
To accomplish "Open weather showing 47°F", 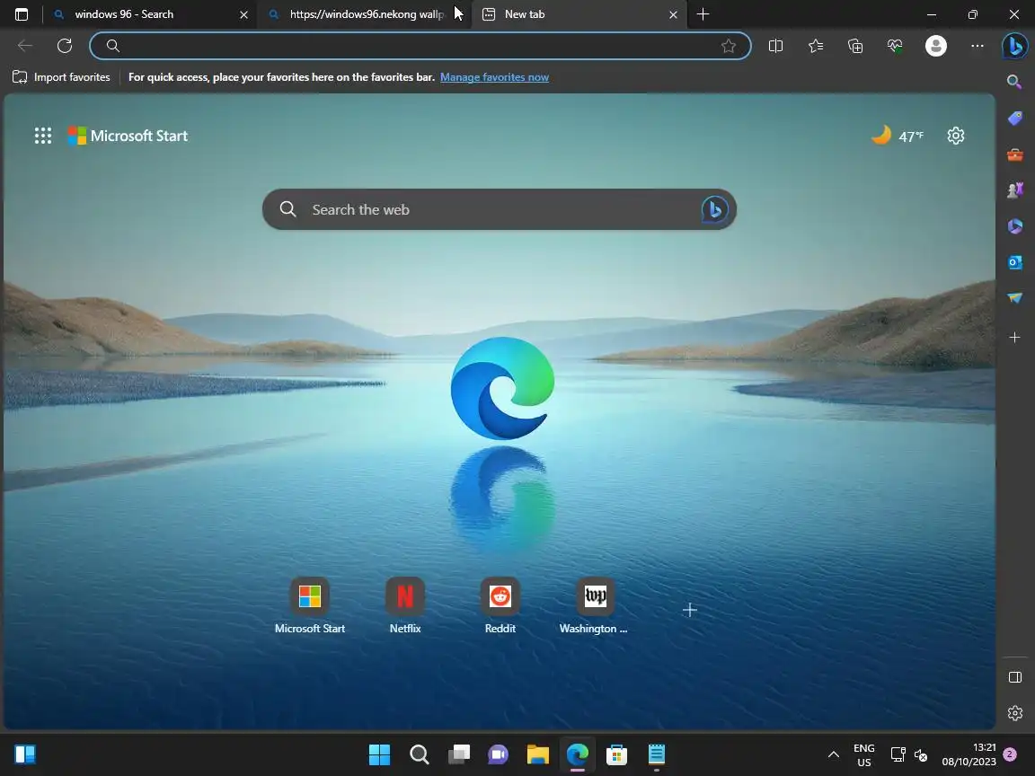I will tap(898, 136).
